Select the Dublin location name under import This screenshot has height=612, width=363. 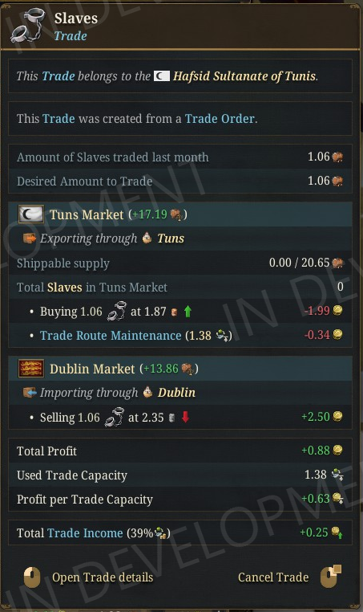(x=176, y=392)
